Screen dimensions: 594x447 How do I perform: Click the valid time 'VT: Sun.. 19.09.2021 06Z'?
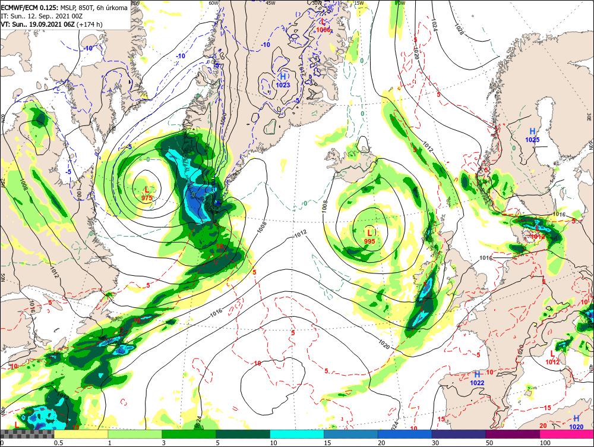click(x=38, y=24)
